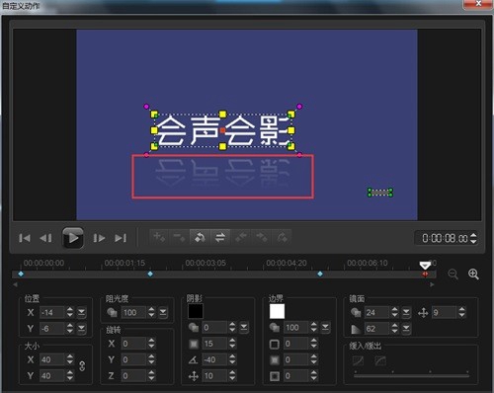Click the border size square icon
Viewport: 494px width, 393px height.
pyautogui.click(x=275, y=345)
